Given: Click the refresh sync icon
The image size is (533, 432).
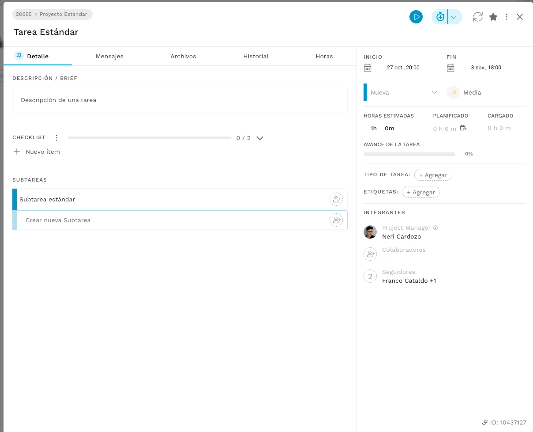Looking at the screenshot, I should point(477,17).
